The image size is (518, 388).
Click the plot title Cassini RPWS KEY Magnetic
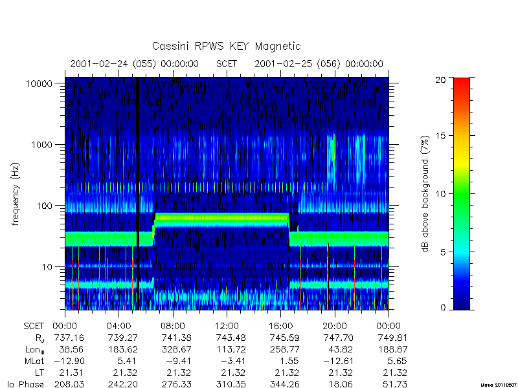point(226,46)
